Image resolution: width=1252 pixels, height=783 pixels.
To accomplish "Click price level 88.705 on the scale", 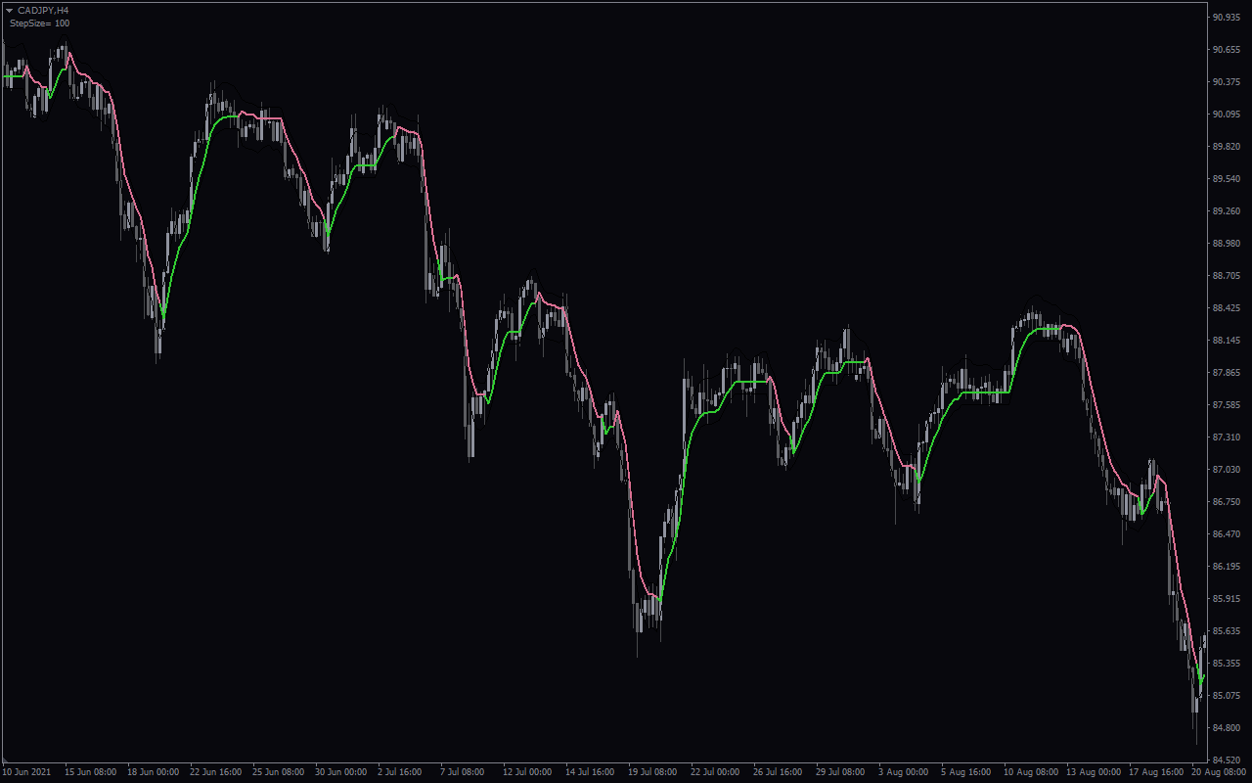I will click(1227, 276).
